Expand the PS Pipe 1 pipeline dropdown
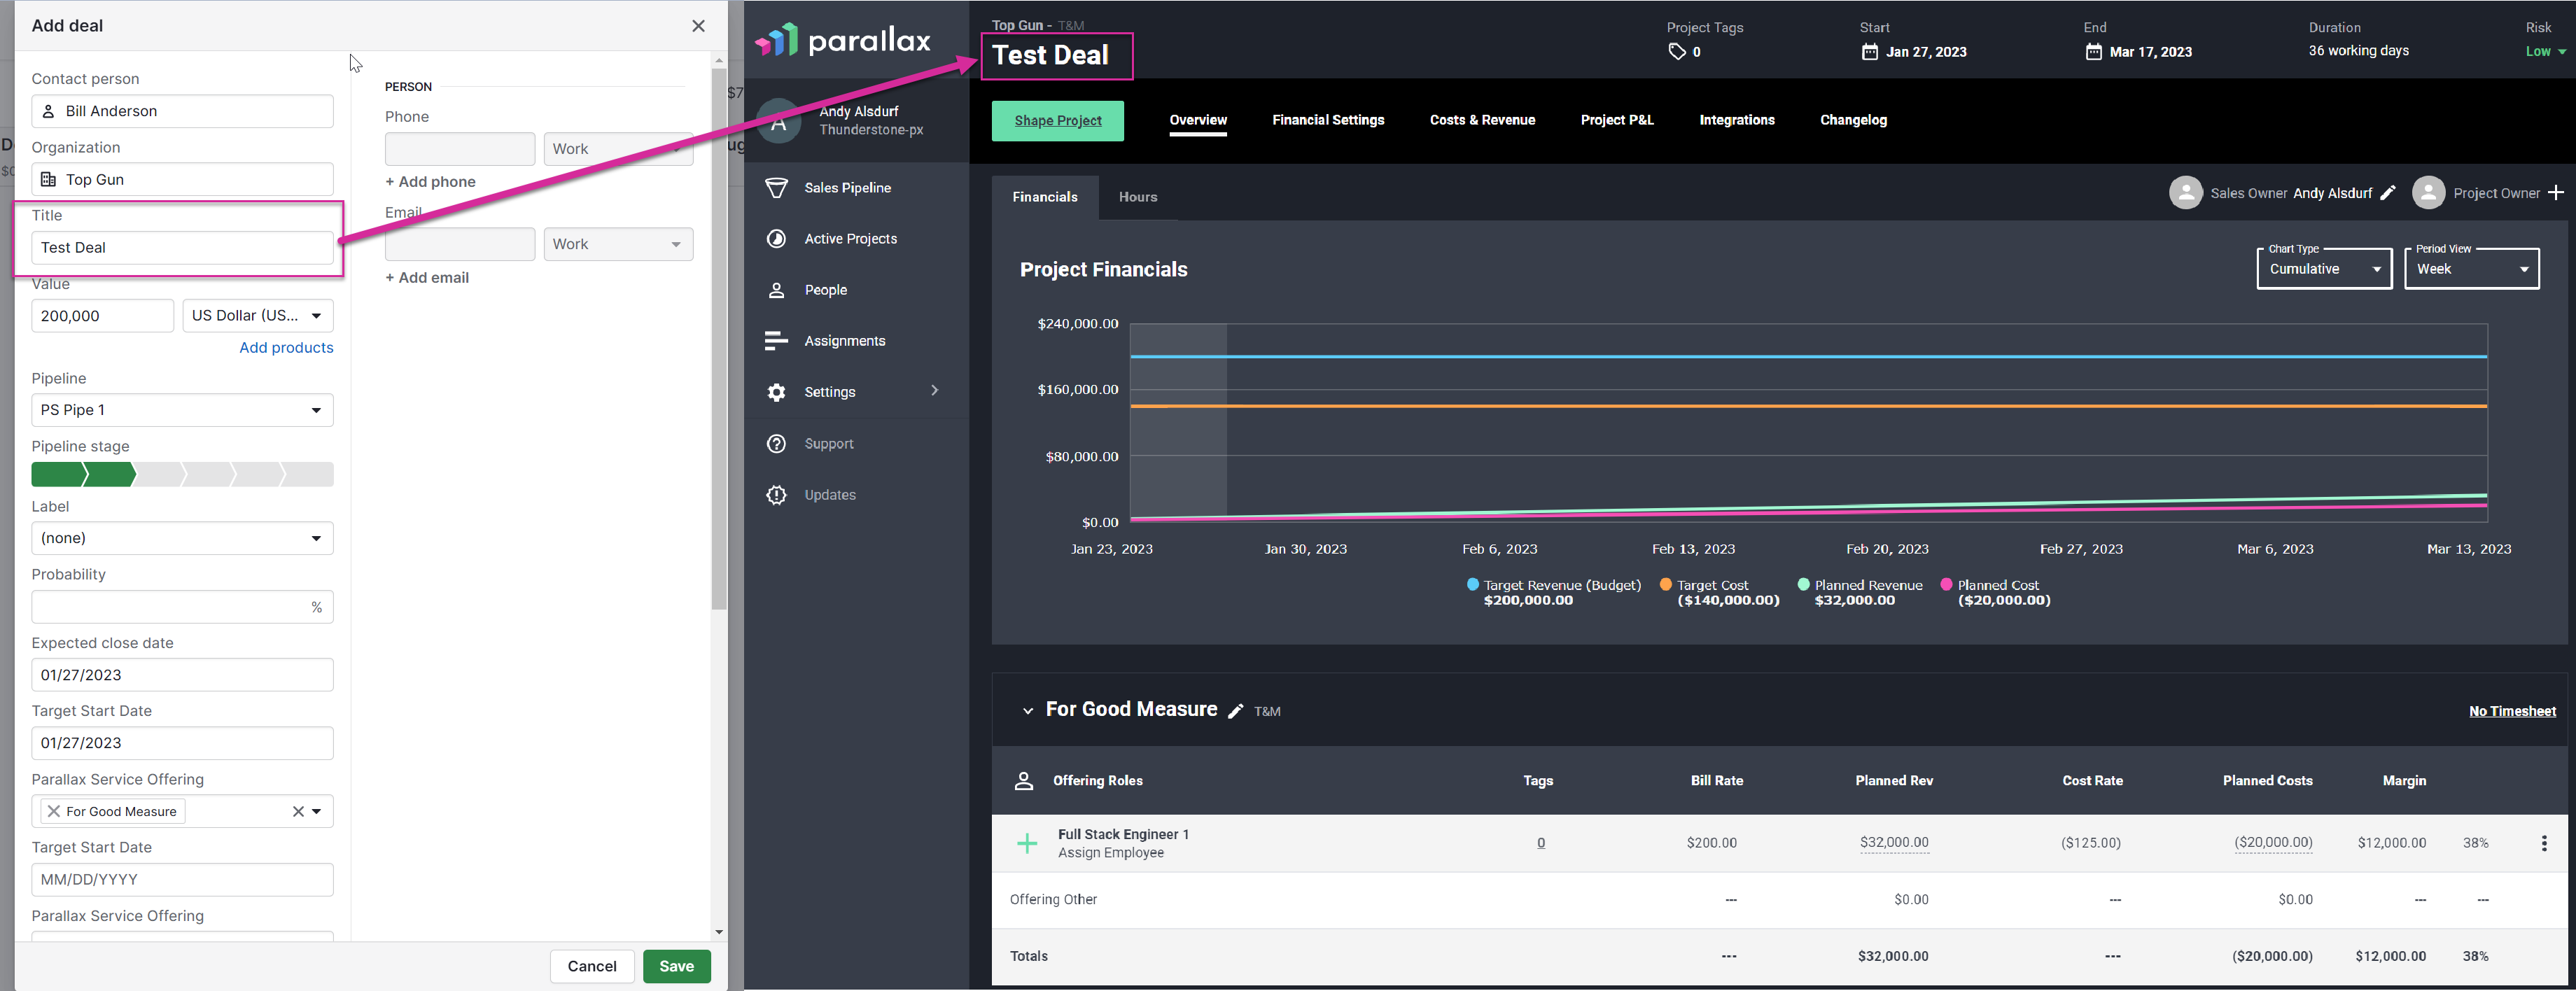The width and height of the screenshot is (2576, 991). [182, 410]
